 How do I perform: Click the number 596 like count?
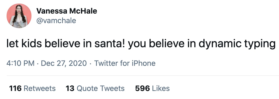(x=142, y=88)
